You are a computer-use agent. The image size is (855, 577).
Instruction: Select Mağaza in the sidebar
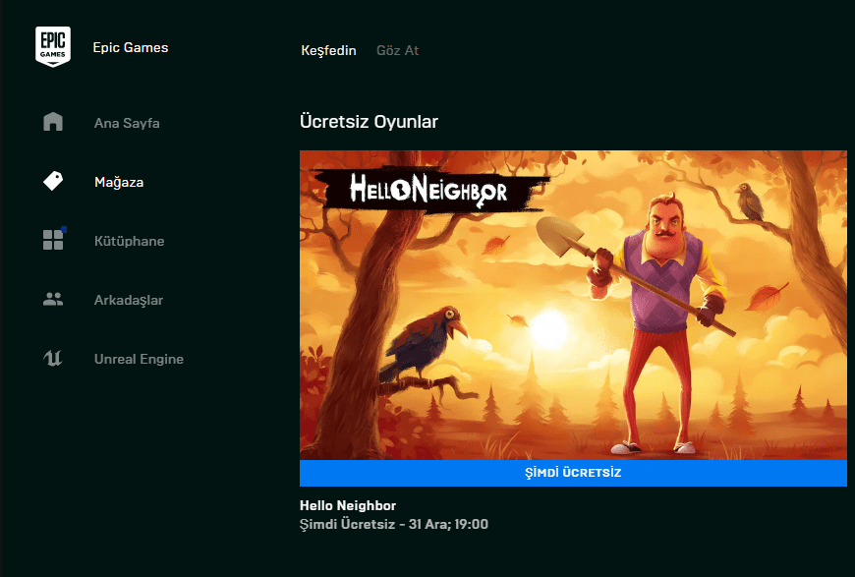click(x=119, y=182)
